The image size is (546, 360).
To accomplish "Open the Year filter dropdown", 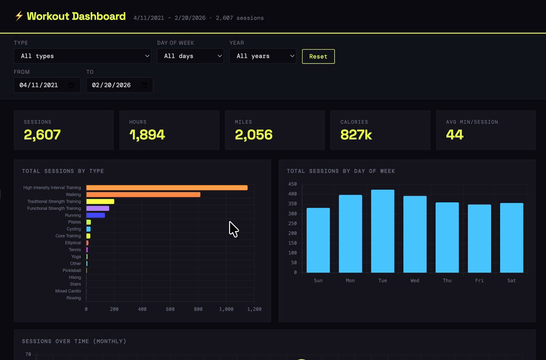I will 263,56.
